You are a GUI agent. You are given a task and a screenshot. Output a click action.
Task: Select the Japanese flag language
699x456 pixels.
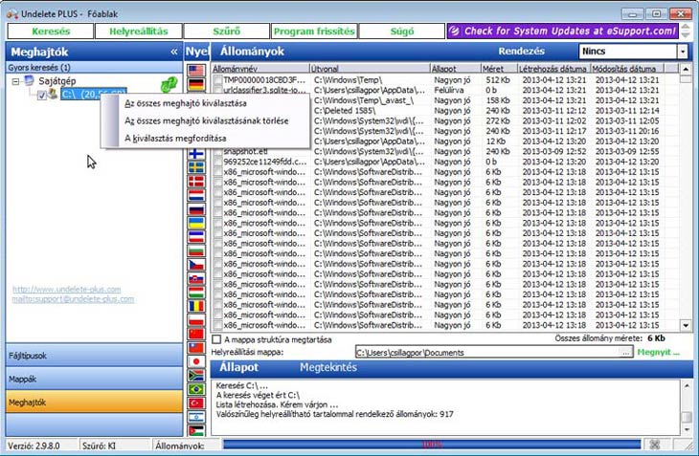196,361
